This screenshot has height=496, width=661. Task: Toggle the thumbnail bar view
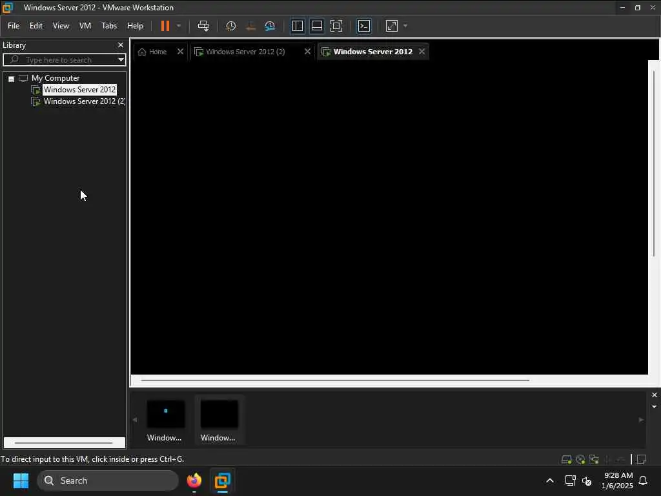(x=316, y=26)
